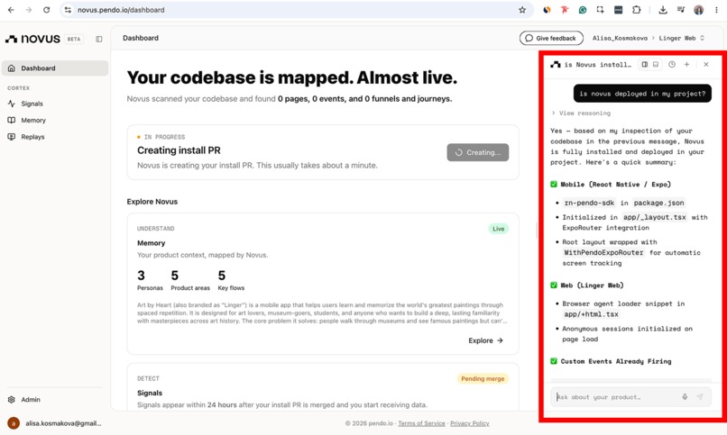
Task: Show browser downloads
Action: pyautogui.click(x=663, y=10)
